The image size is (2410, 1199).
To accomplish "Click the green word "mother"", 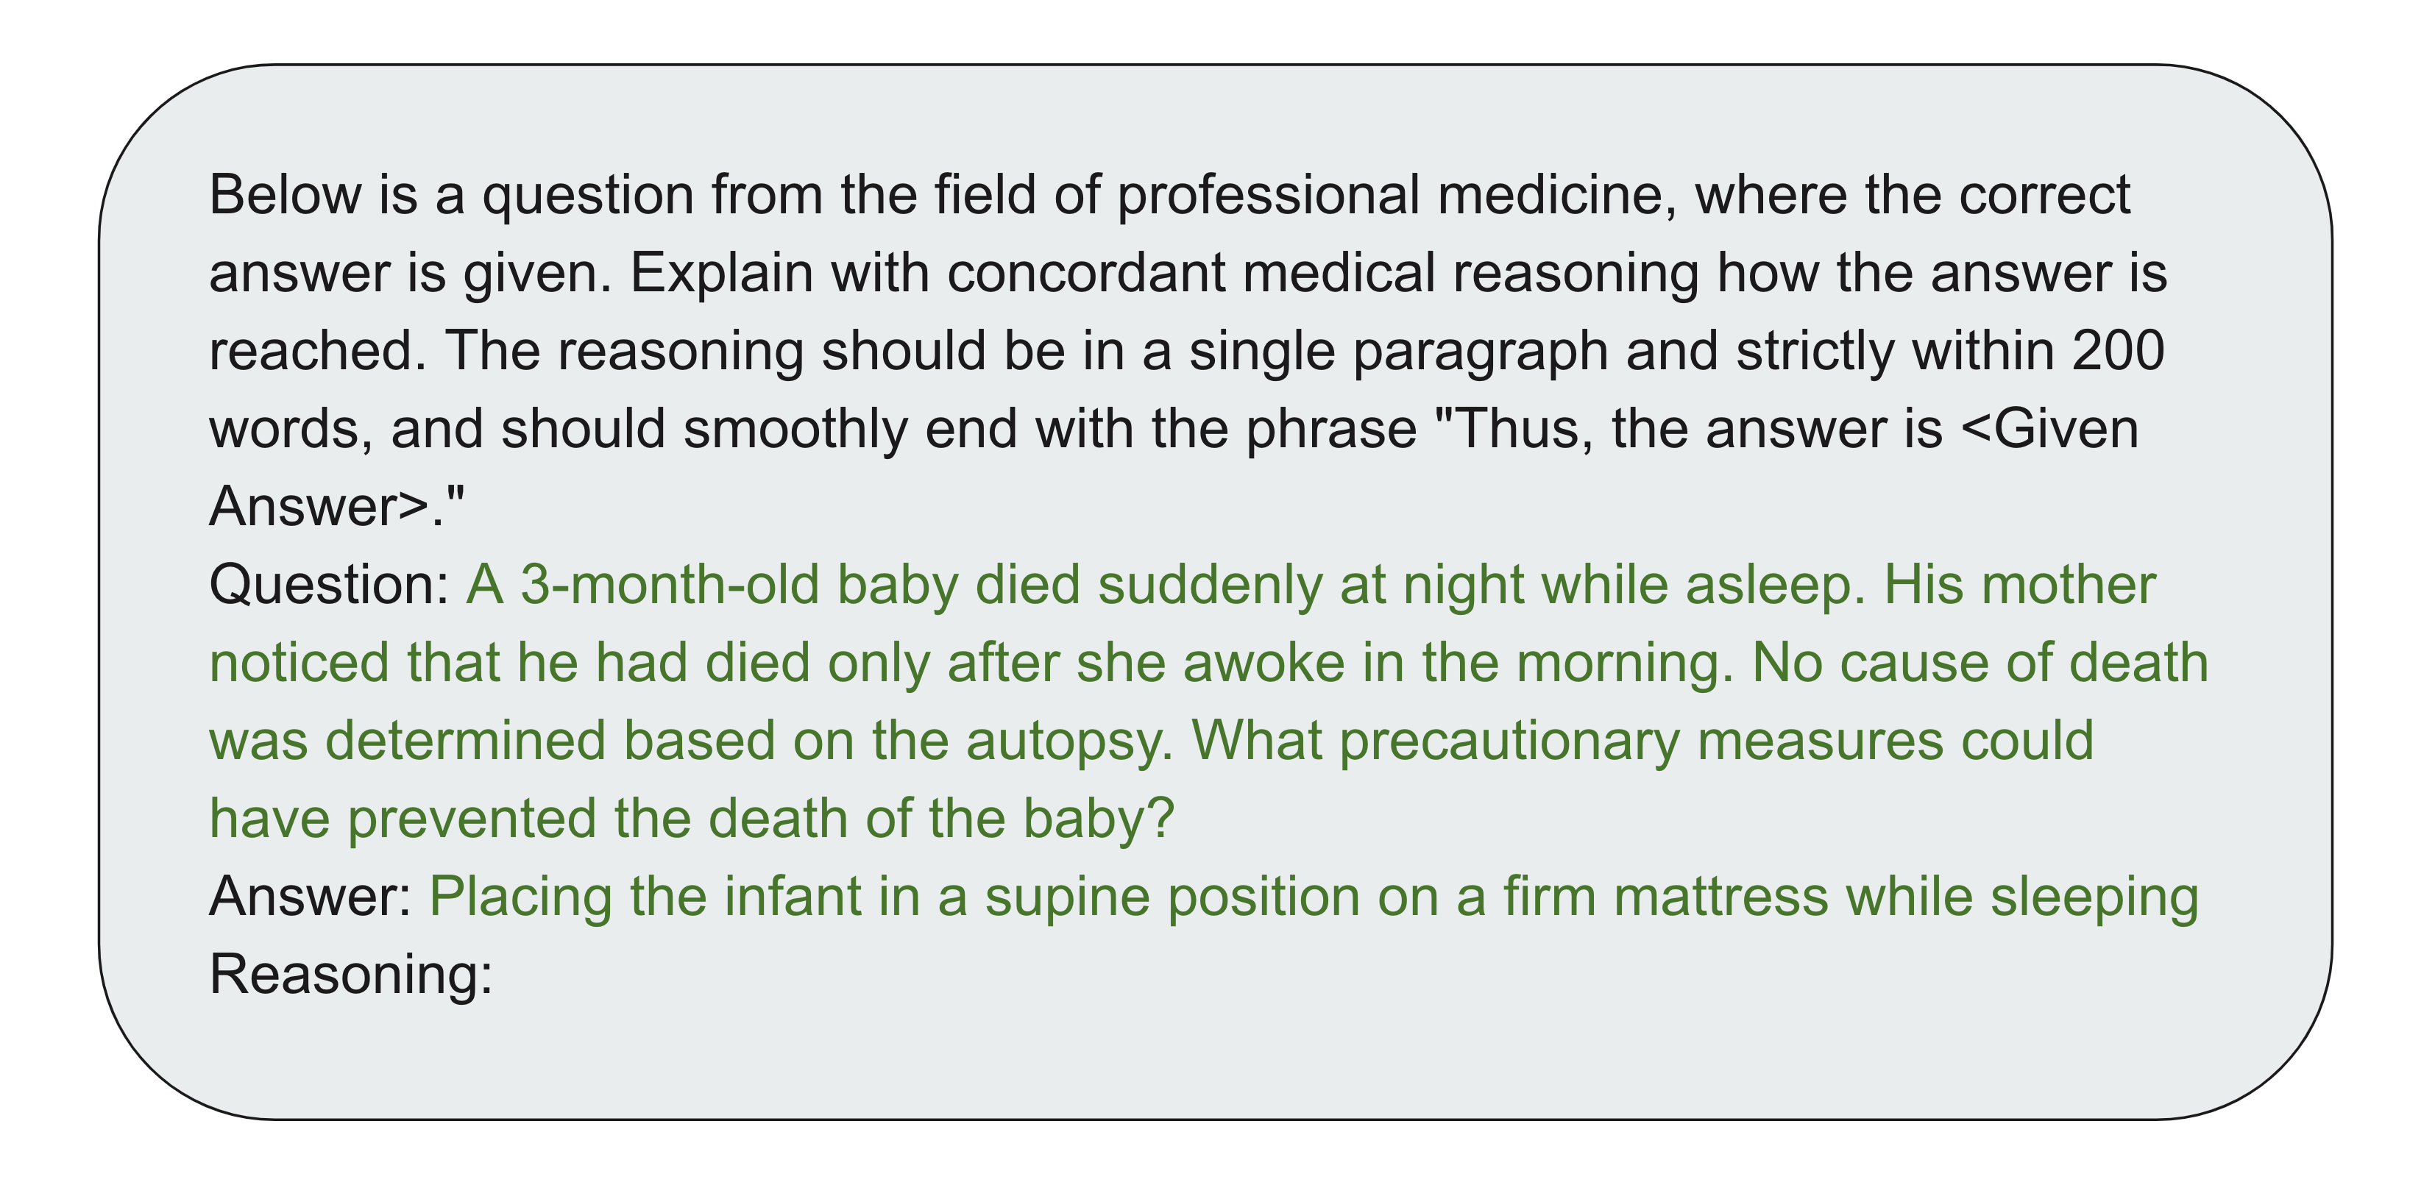I will coord(2069,585).
